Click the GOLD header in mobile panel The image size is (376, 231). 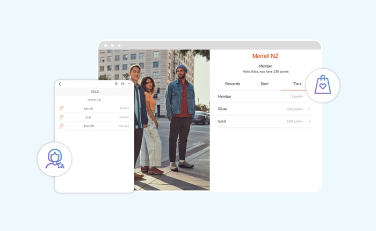[x=95, y=92]
